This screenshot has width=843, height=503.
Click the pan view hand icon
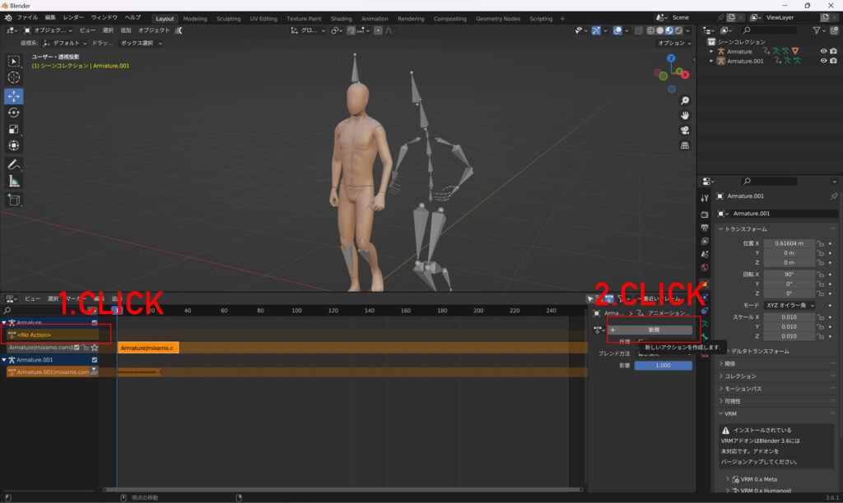(684, 116)
